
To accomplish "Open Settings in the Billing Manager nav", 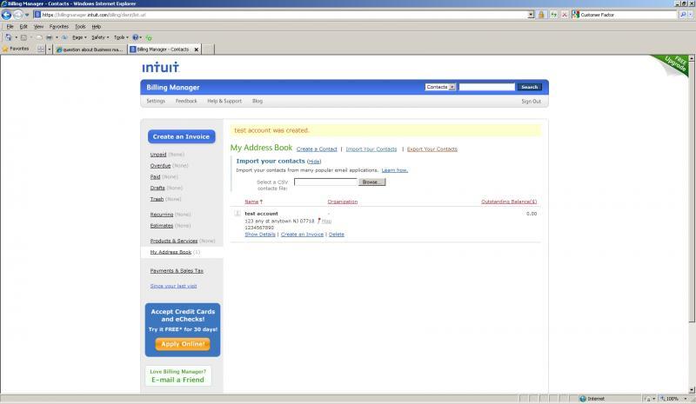I will tap(156, 101).
